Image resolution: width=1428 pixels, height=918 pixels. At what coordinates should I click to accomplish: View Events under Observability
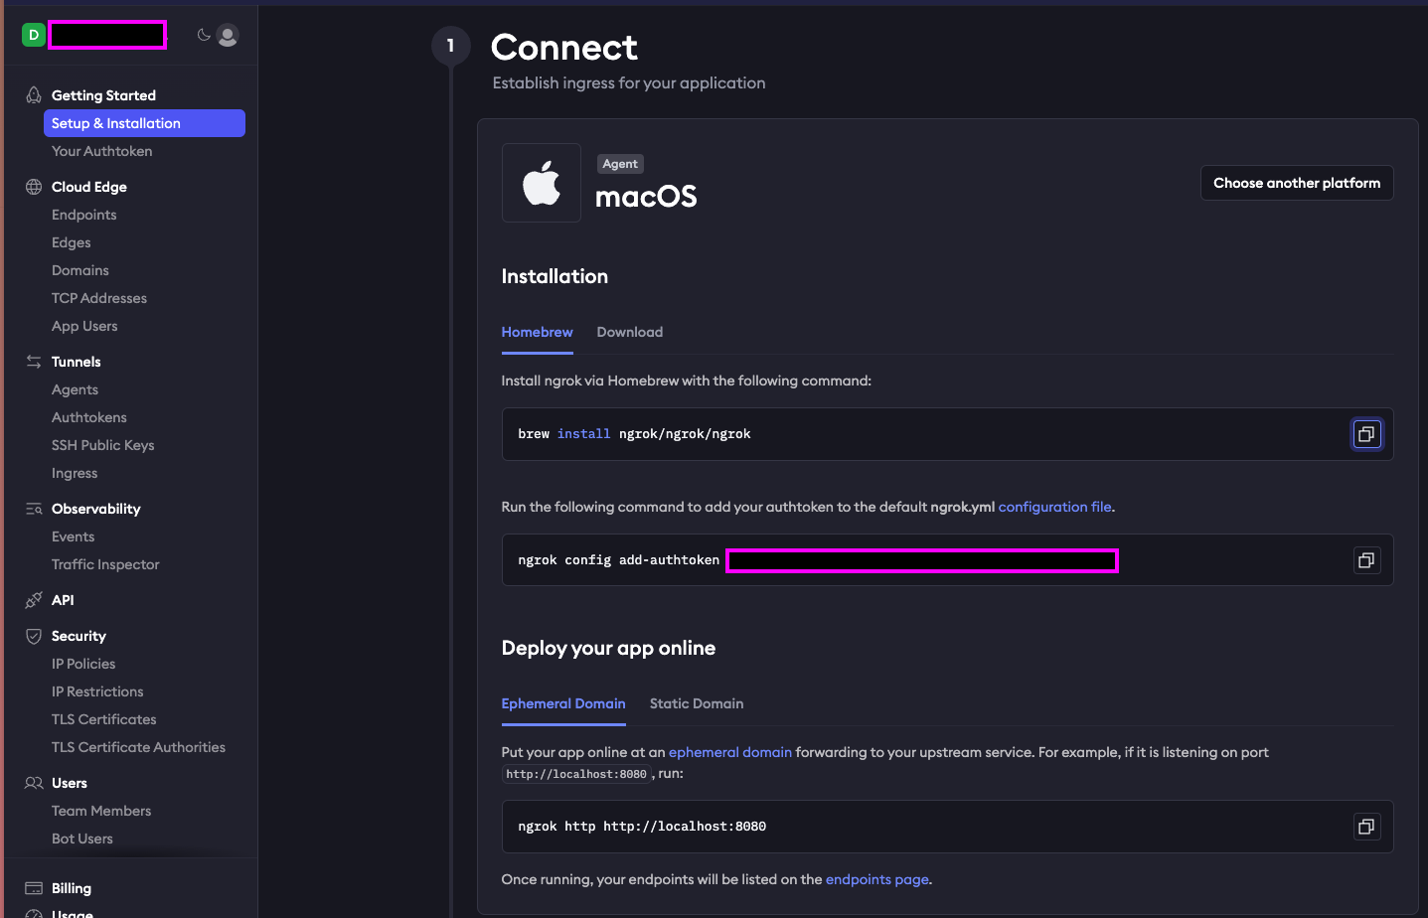[74, 536]
